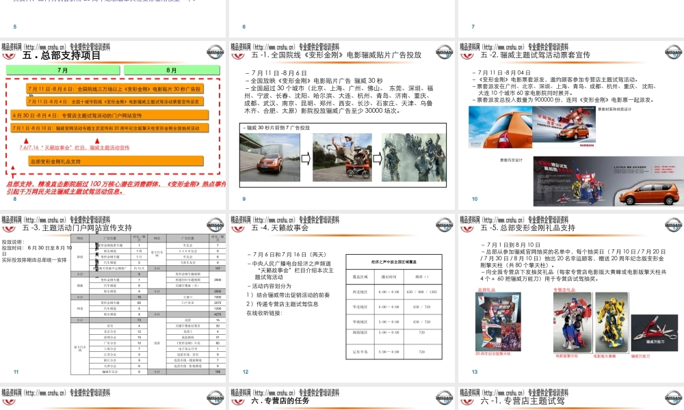684x410 pixels.
Task: Click the 电影版擎天柱 robot toy image
Action: pos(573,323)
